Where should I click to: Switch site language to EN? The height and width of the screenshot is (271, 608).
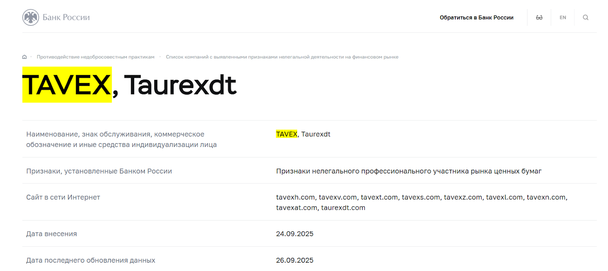coord(563,17)
